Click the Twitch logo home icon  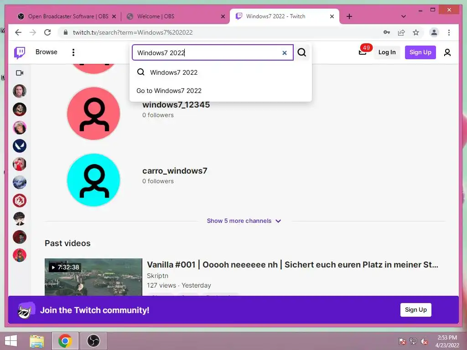pyautogui.click(x=20, y=53)
